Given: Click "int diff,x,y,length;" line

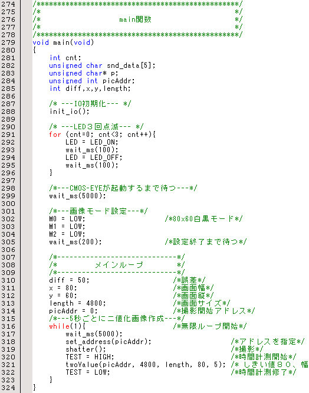Looking at the screenshot, I should [x=90, y=89].
